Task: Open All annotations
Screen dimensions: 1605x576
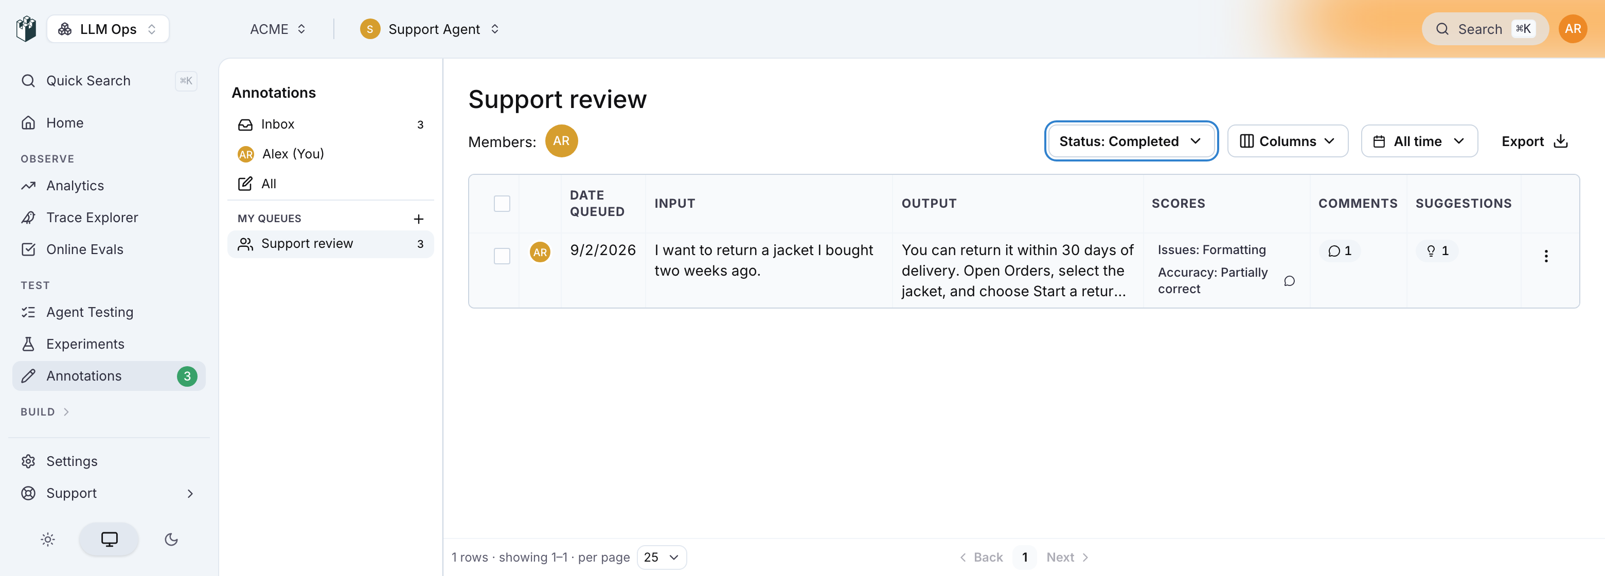Action: point(330,184)
